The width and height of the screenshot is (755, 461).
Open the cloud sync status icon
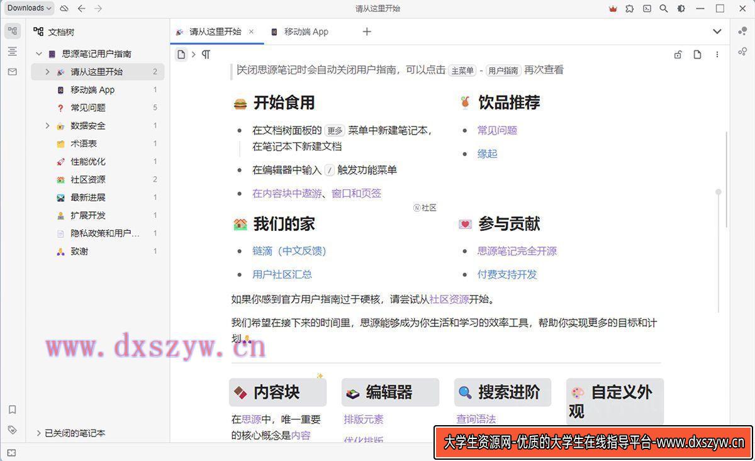click(x=64, y=8)
